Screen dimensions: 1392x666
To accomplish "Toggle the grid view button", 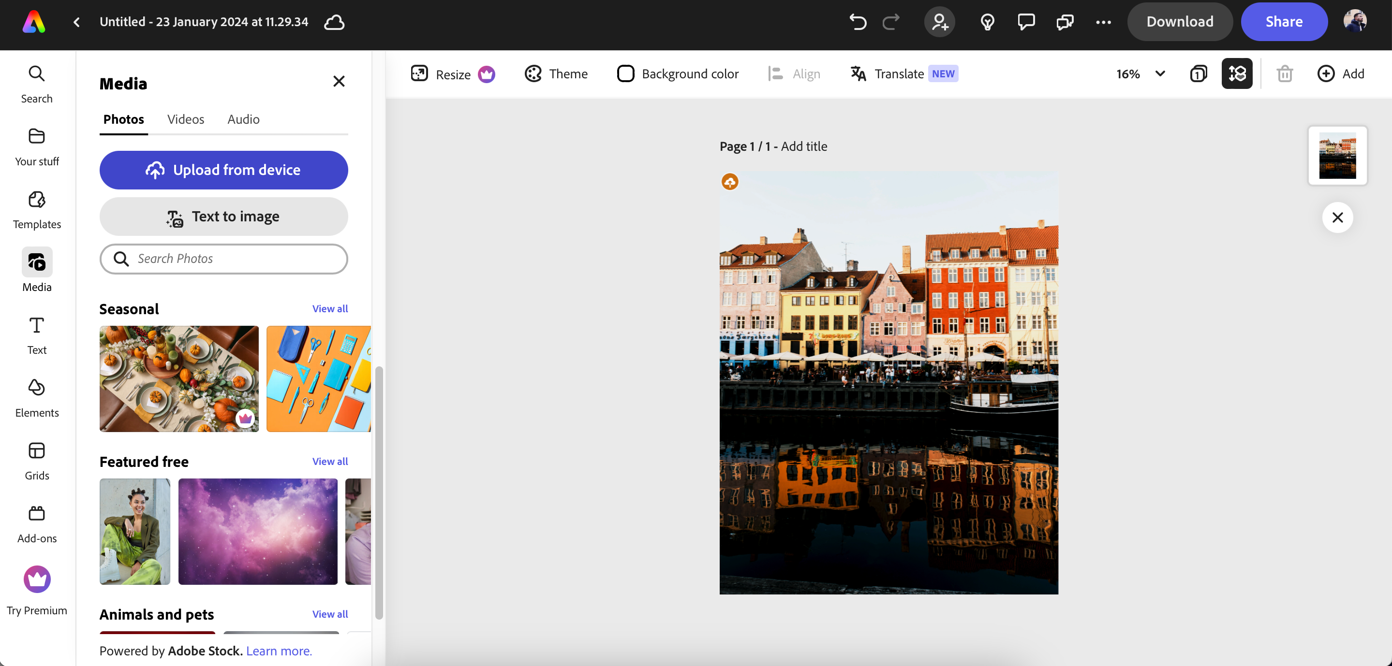I will coord(1237,73).
